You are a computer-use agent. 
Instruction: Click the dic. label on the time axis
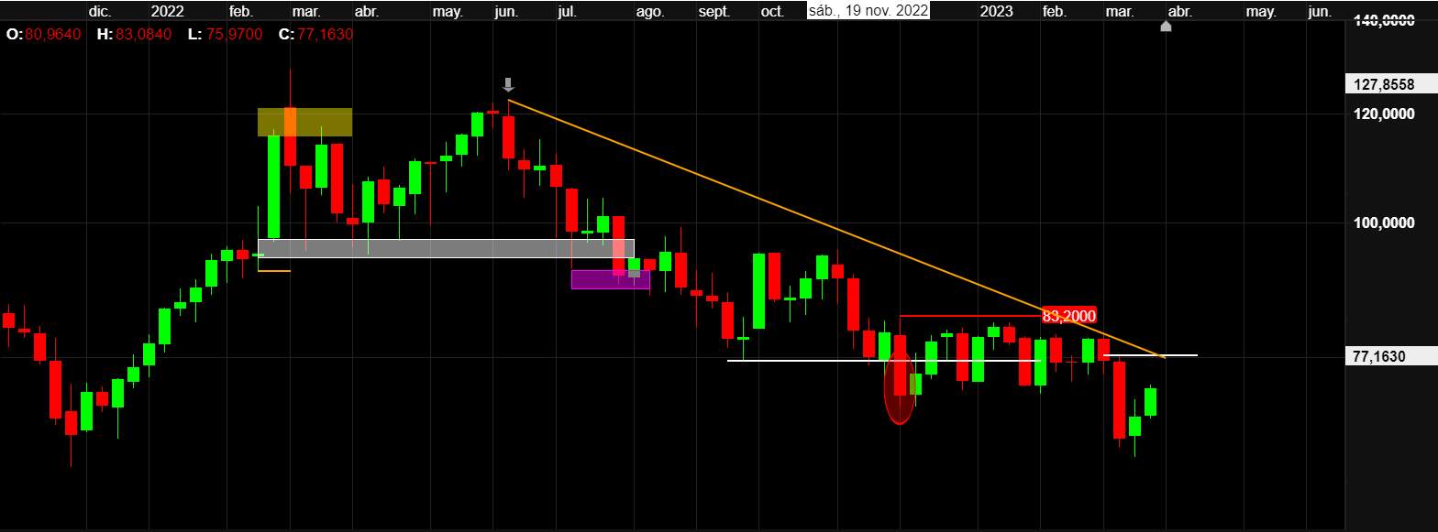coord(100,11)
